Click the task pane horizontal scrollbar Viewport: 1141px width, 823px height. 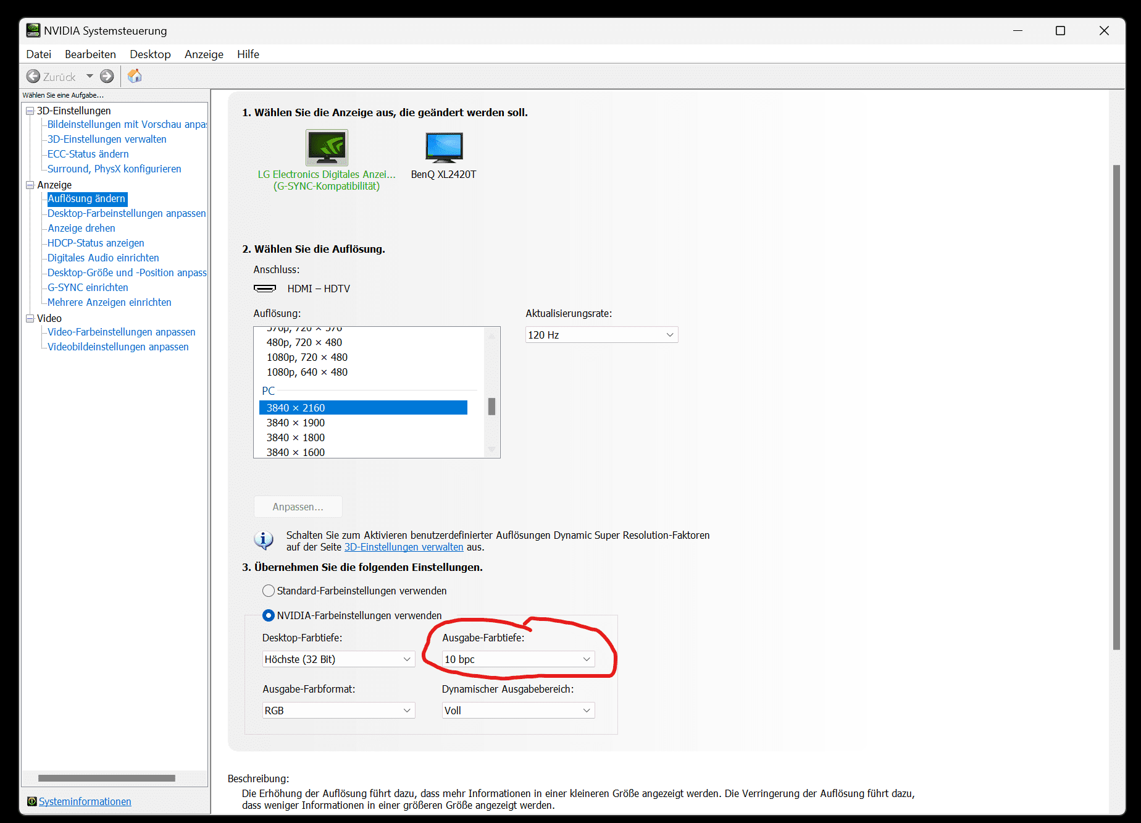[107, 779]
